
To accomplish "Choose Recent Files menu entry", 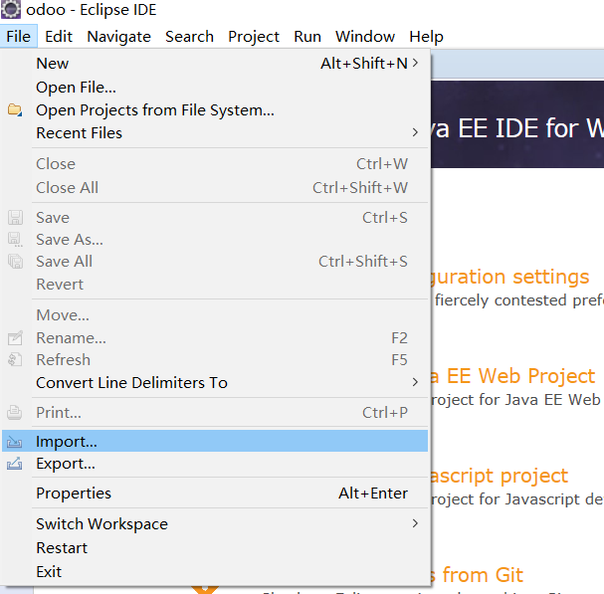I will tap(215, 133).
